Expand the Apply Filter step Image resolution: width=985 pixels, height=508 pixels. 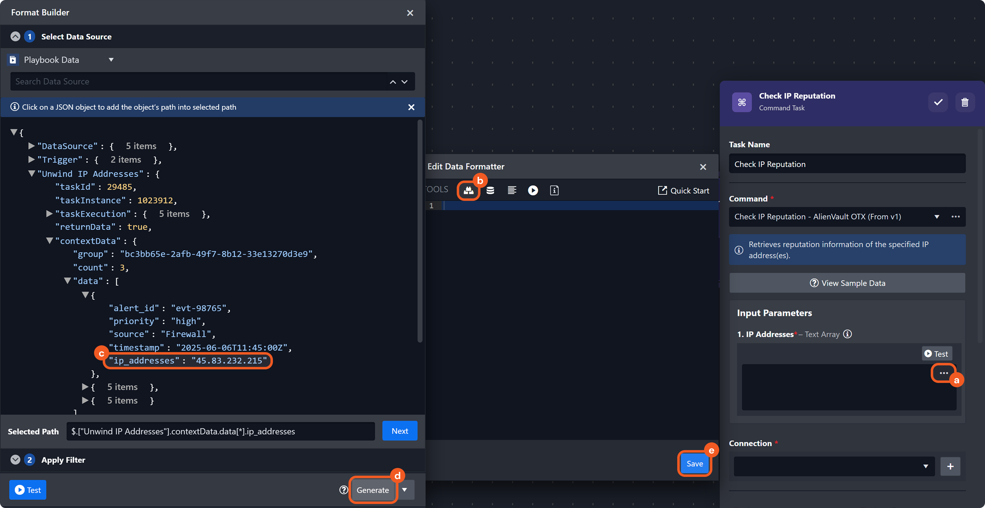click(15, 460)
